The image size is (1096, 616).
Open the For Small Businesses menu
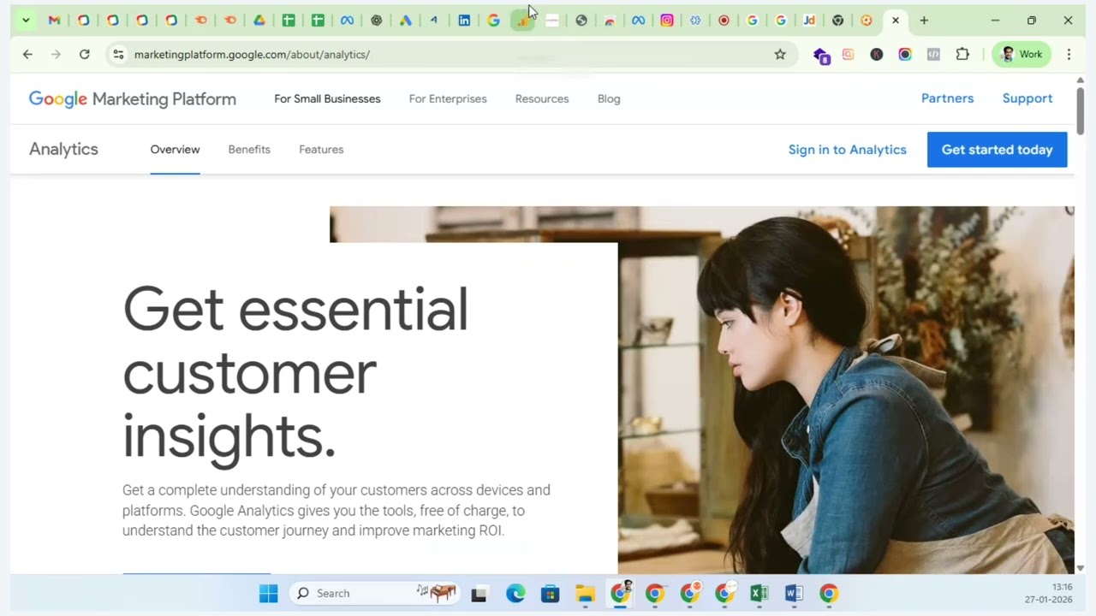tap(327, 98)
